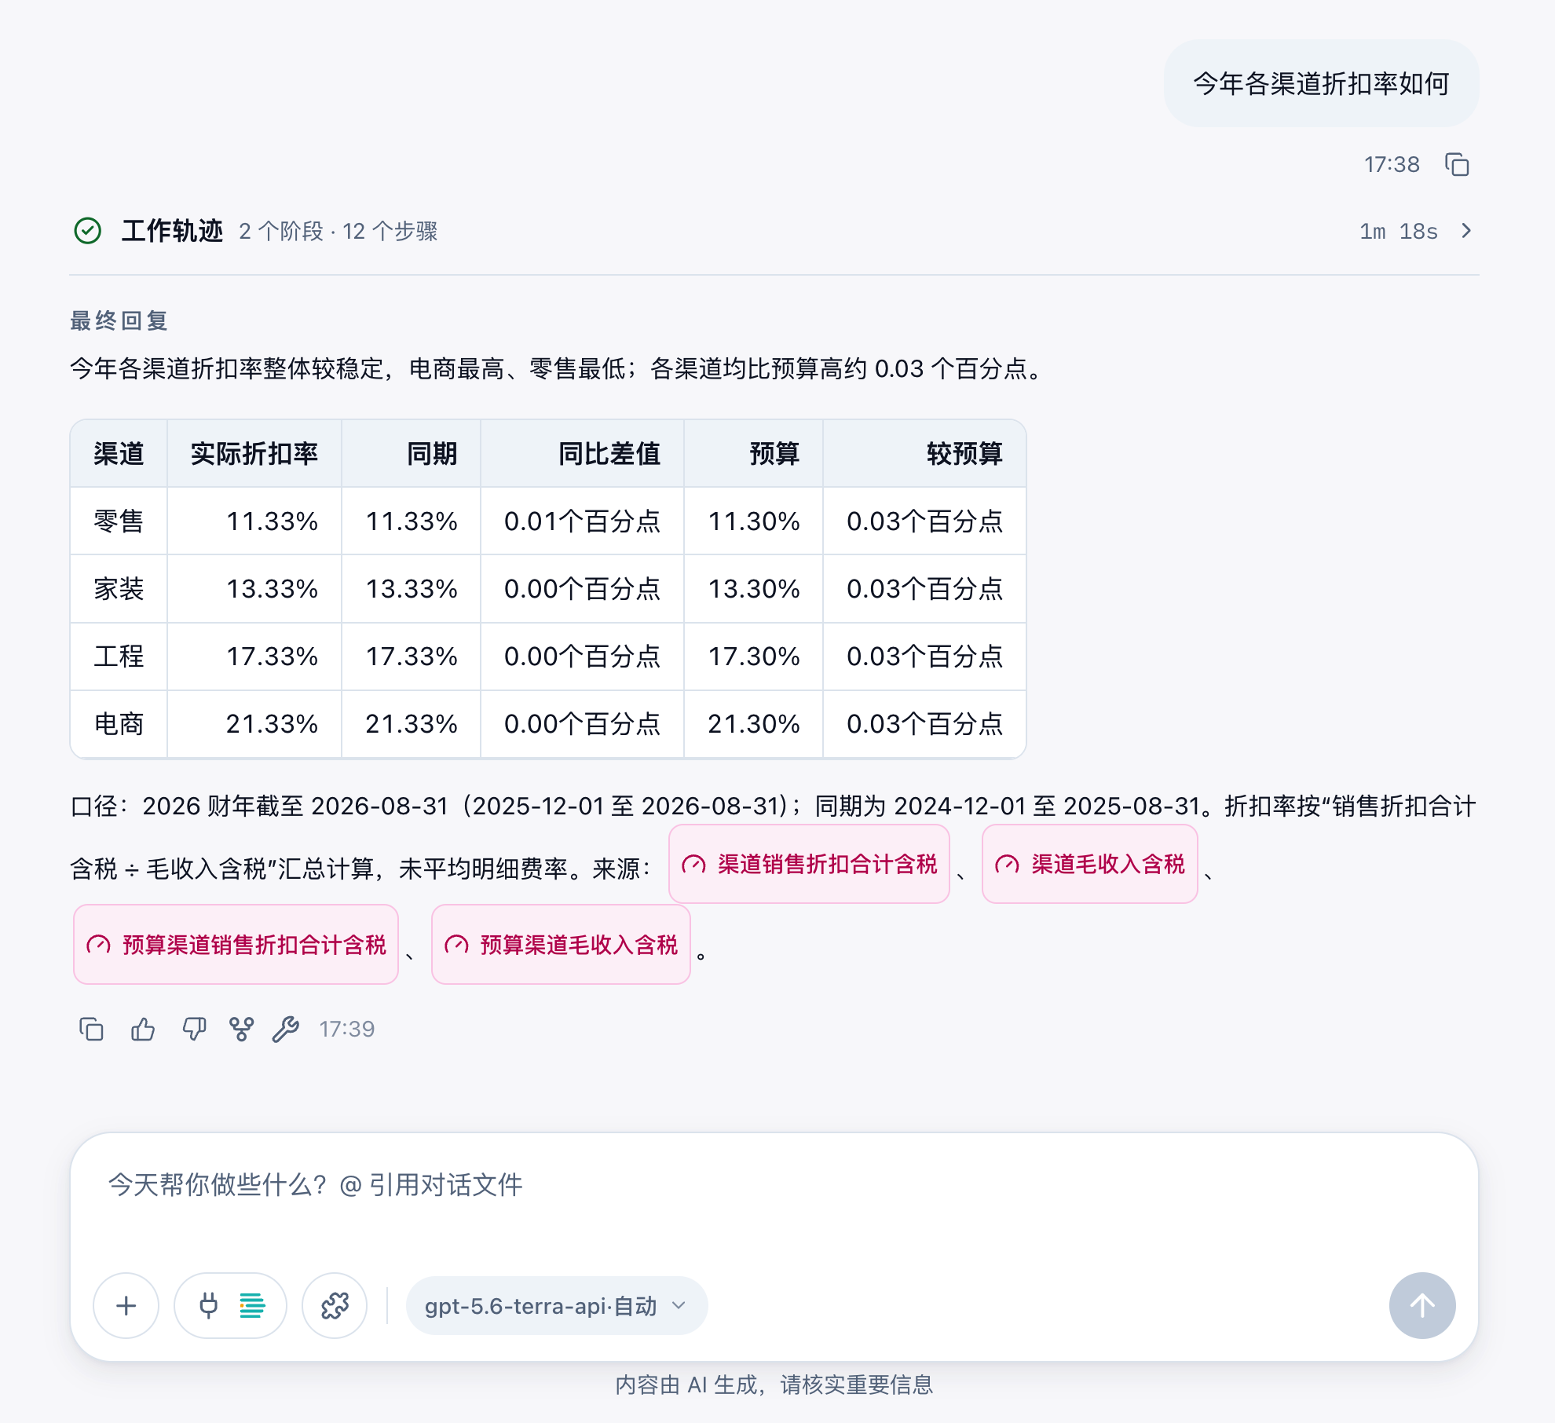Click the 最终回复 section label
Viewport: 1555px width, 1423px height.
tap(119, 320)
